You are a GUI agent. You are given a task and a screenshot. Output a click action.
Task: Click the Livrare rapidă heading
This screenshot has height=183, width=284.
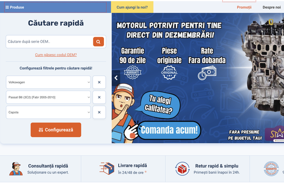coord(132,166)
